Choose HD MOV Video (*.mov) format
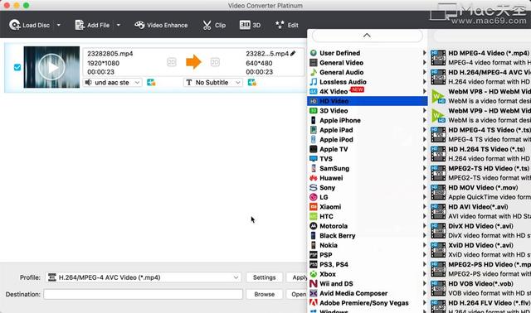Viewport: 531px width, 313px height. 480,192
